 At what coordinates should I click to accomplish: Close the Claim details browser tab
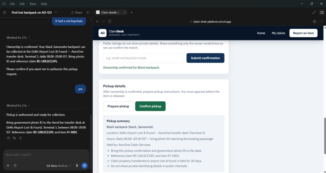(125, 13)
